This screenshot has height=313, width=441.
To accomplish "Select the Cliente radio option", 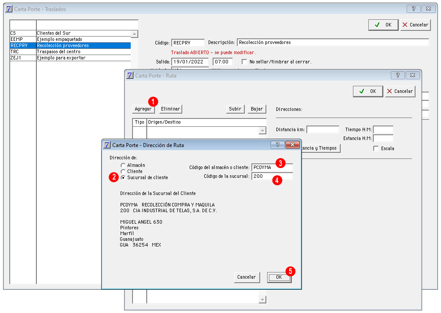I will pyautogui.click(x=123, y=172).
